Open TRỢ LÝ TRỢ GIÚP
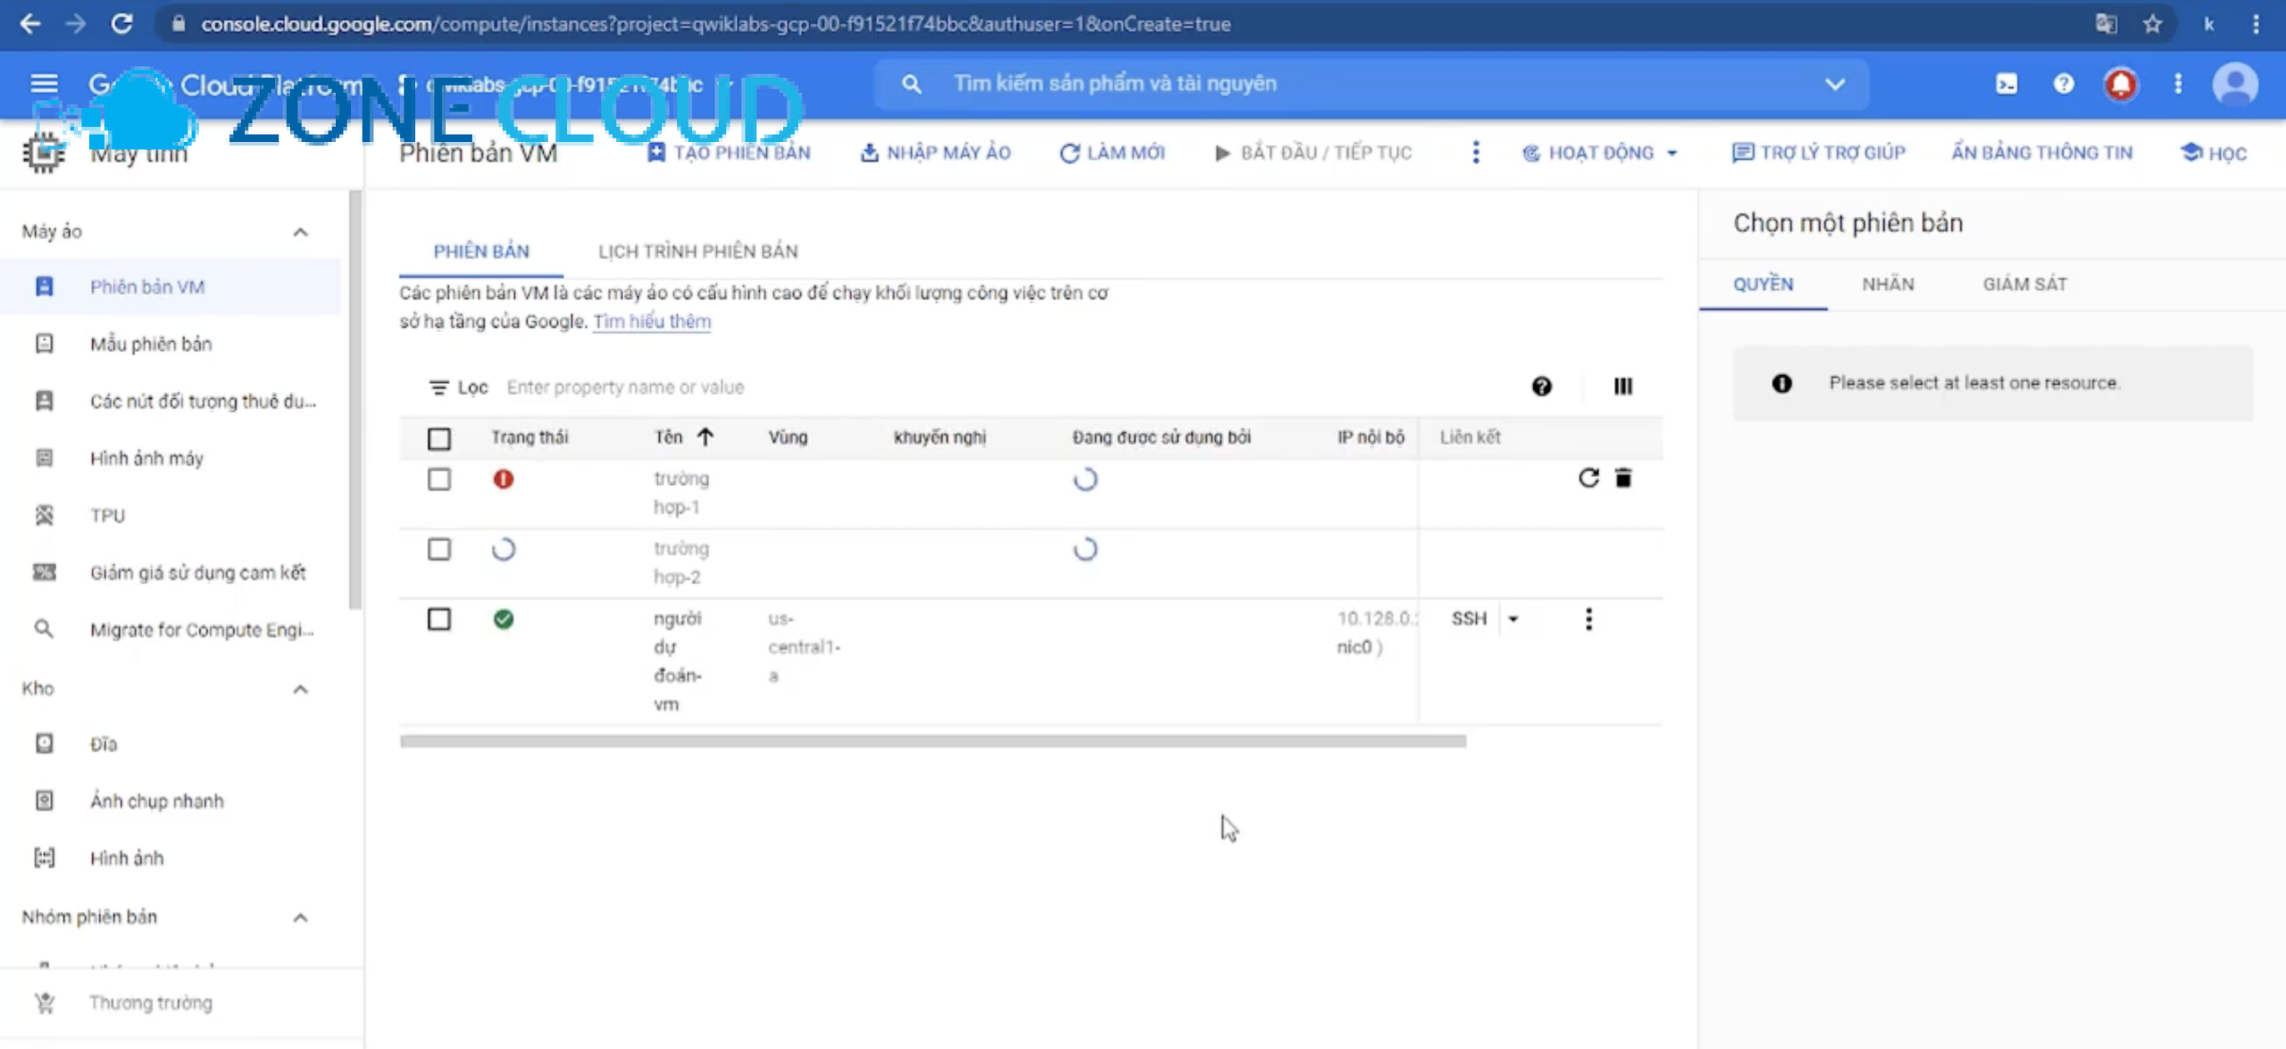2286x1049 pixels. pos(1818,153)
